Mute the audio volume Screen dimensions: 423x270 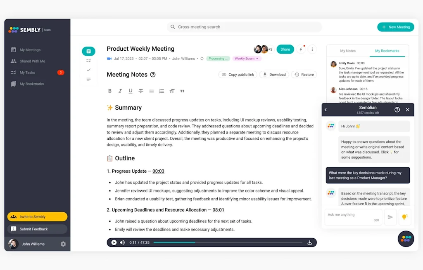pyautogui.click(x=122, y=242)
